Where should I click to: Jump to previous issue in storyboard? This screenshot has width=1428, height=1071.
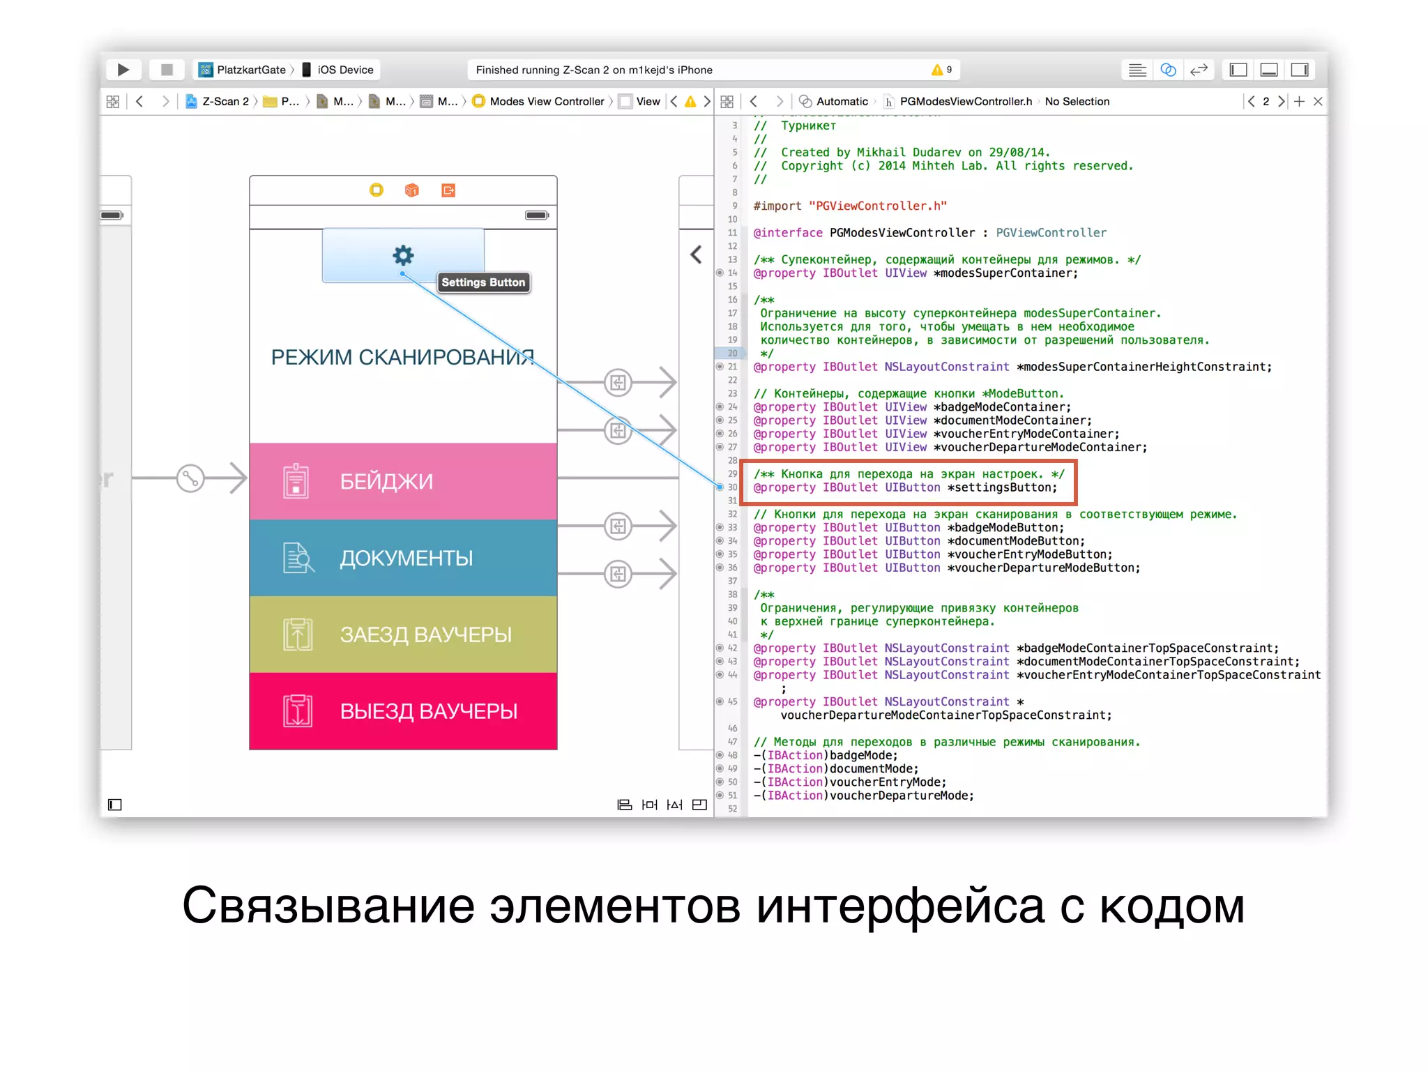click(674, 102)
